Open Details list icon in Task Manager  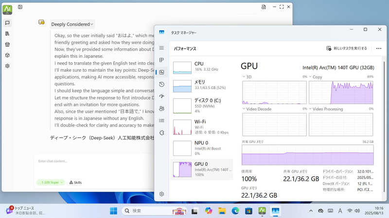161,121
